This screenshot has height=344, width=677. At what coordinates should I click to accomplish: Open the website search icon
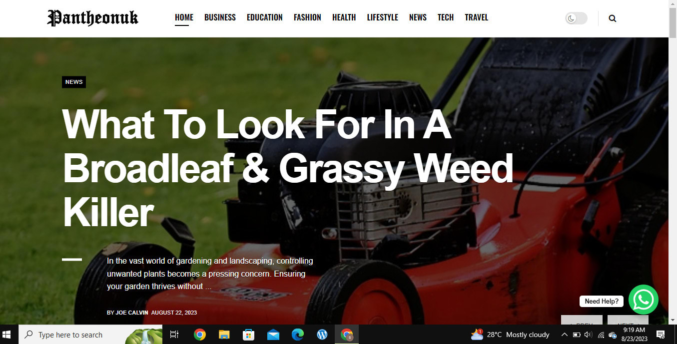point(612,18)
